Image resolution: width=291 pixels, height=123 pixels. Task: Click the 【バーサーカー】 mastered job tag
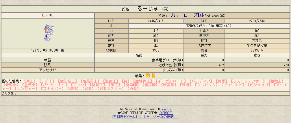(54, 85)
